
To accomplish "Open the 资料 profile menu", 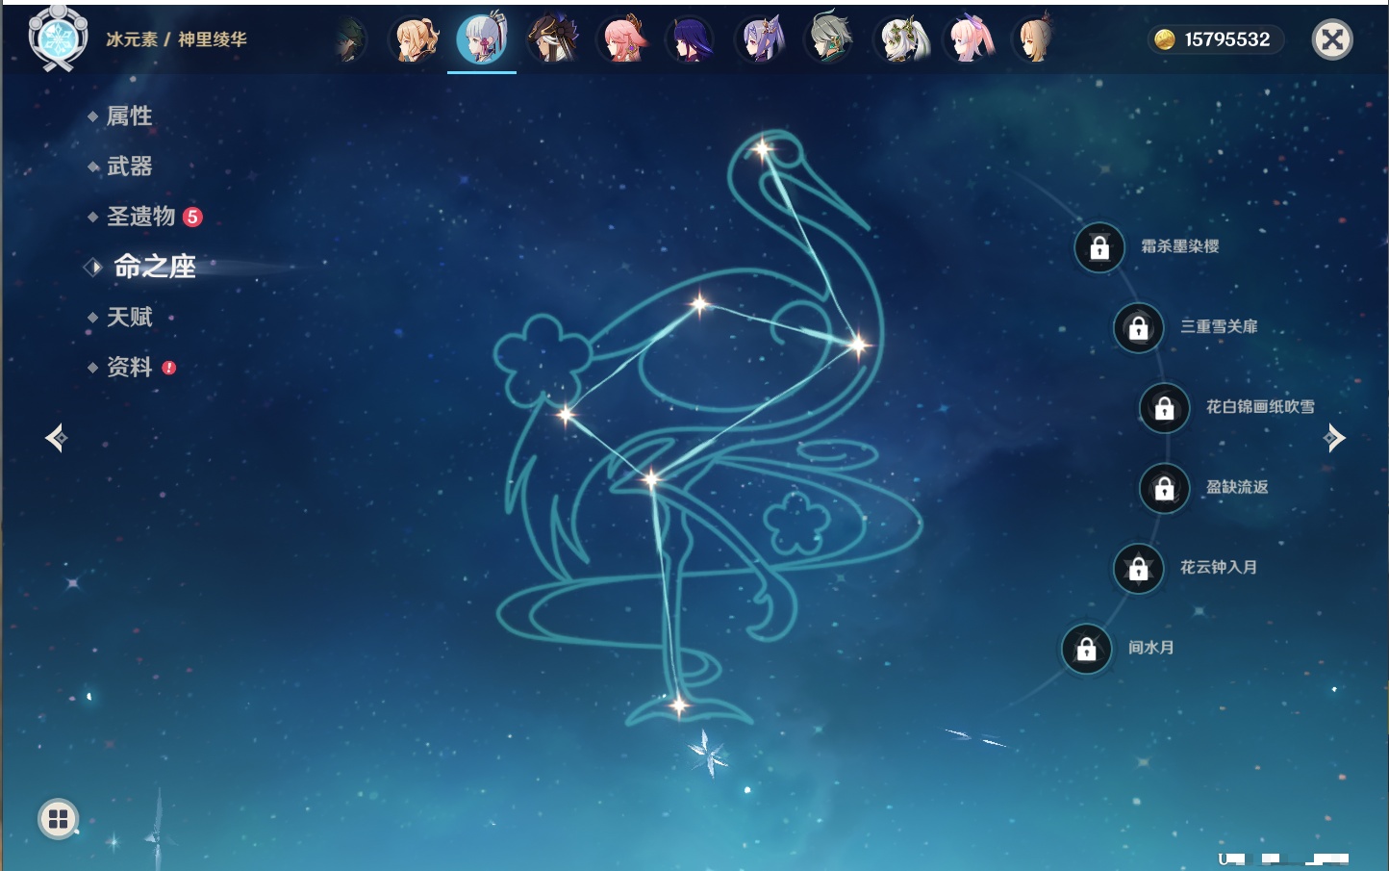I will click(129, 367).
